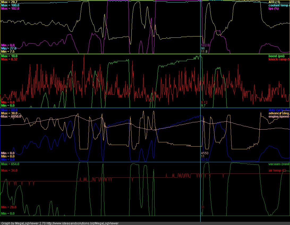Click the pink cursor value '4550'
The width and height of the screenshot is (290, 225).
point(205,153)
